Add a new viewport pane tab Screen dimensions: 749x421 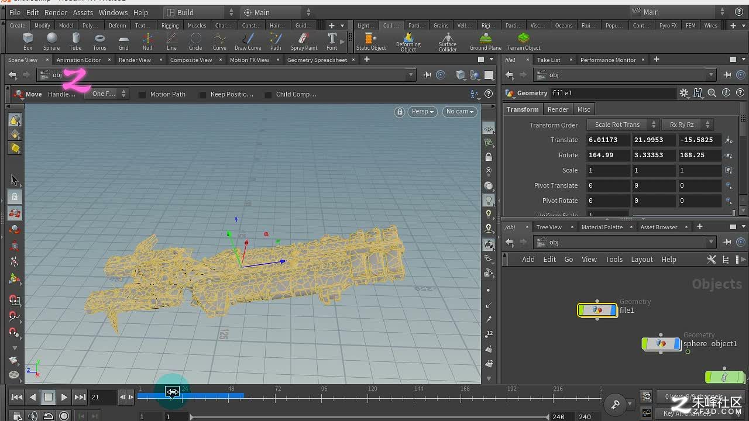[367, 60]
